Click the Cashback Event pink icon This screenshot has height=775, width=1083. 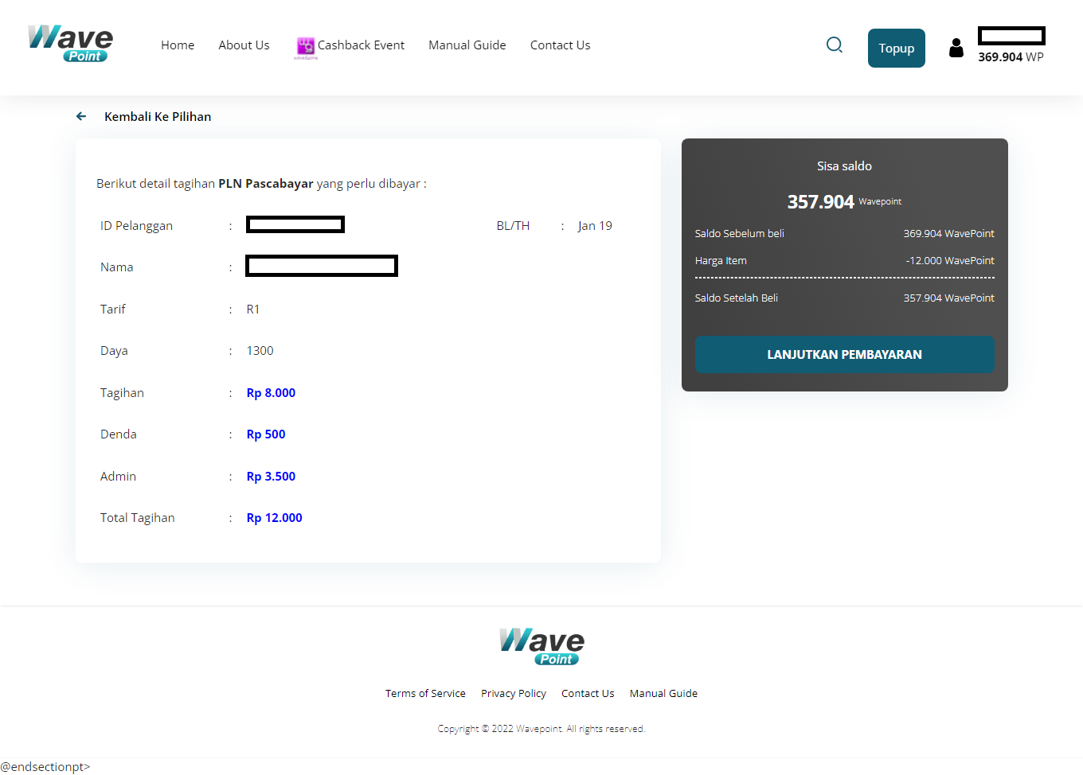click(x=306, y=46)
